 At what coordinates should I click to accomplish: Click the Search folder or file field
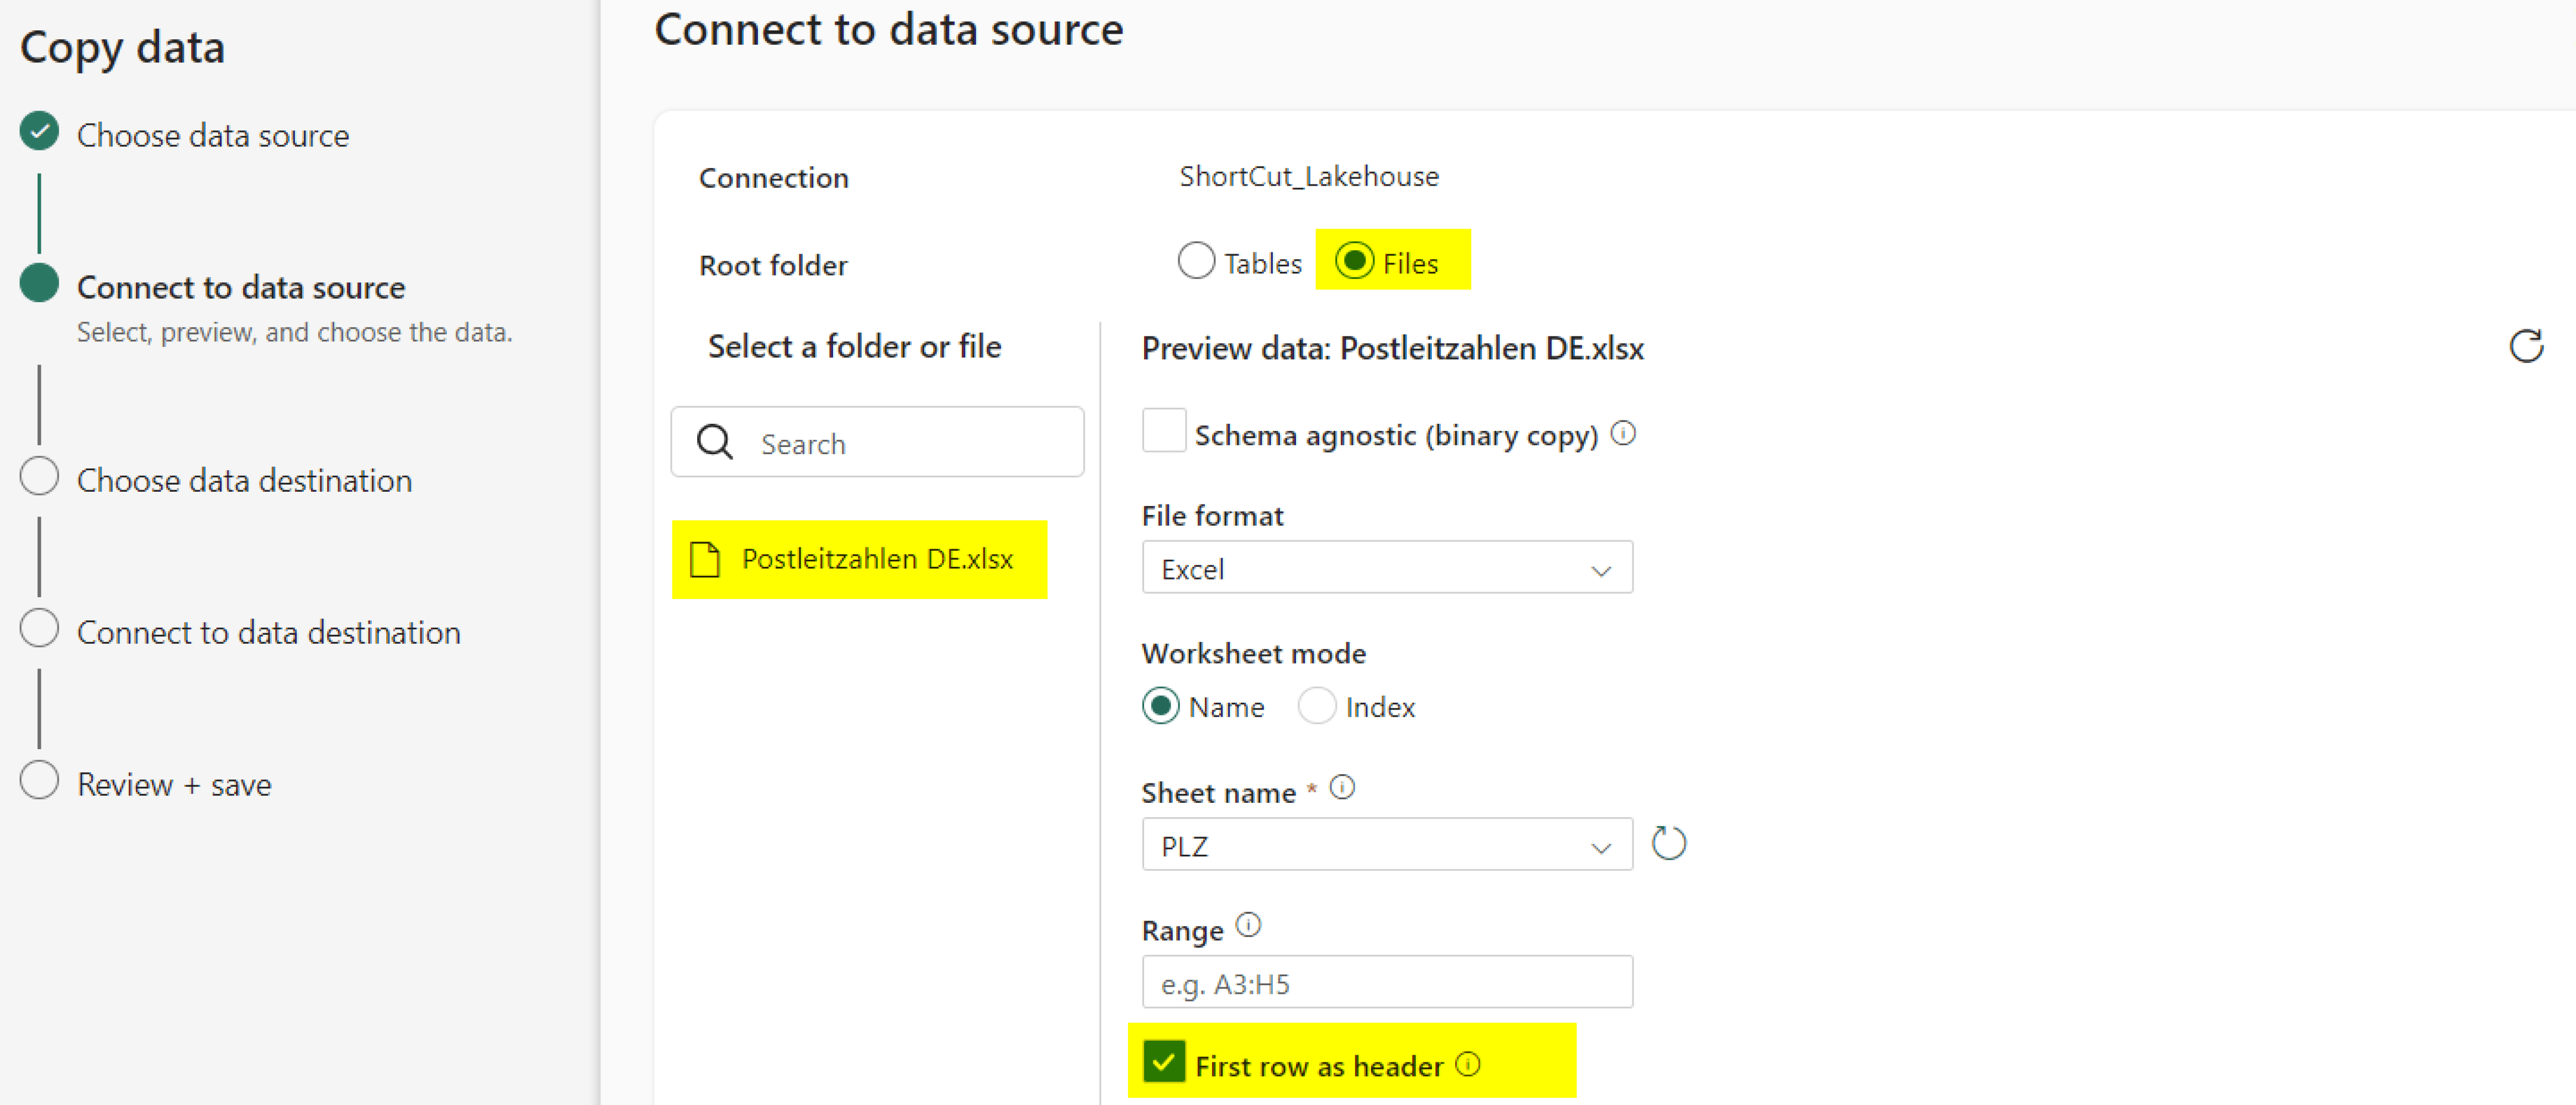tap(877, 442)
